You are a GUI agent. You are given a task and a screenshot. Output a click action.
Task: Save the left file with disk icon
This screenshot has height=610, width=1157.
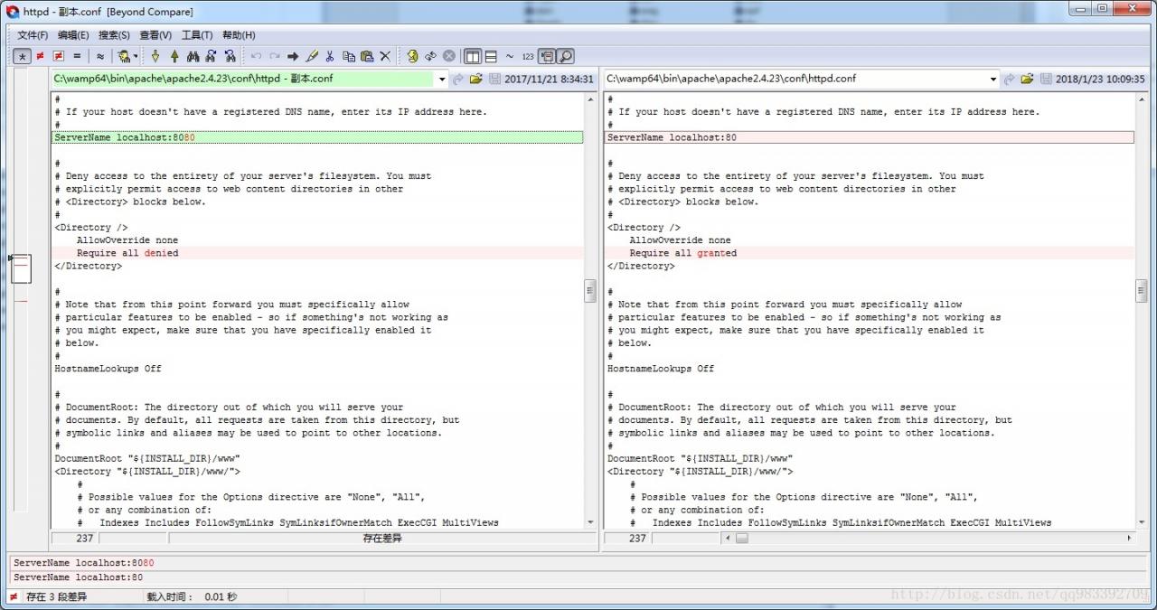point(494,80)
